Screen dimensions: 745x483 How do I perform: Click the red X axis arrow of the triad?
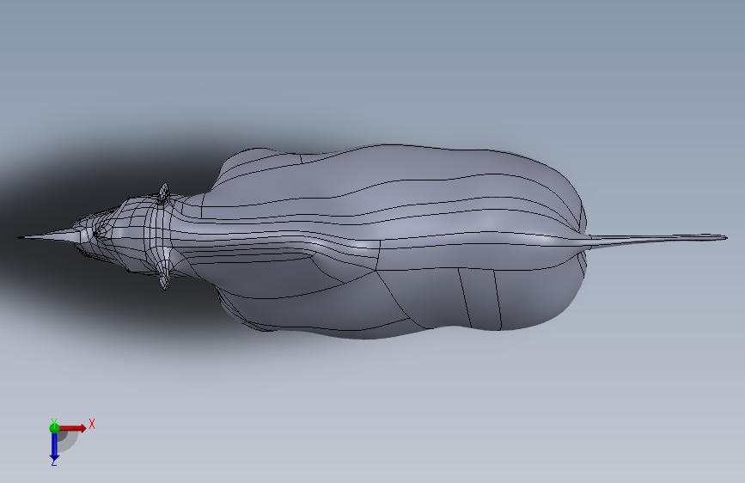[73, 428]
